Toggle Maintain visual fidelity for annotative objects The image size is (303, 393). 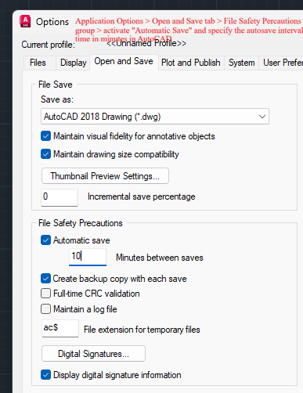tap(45, 136)
